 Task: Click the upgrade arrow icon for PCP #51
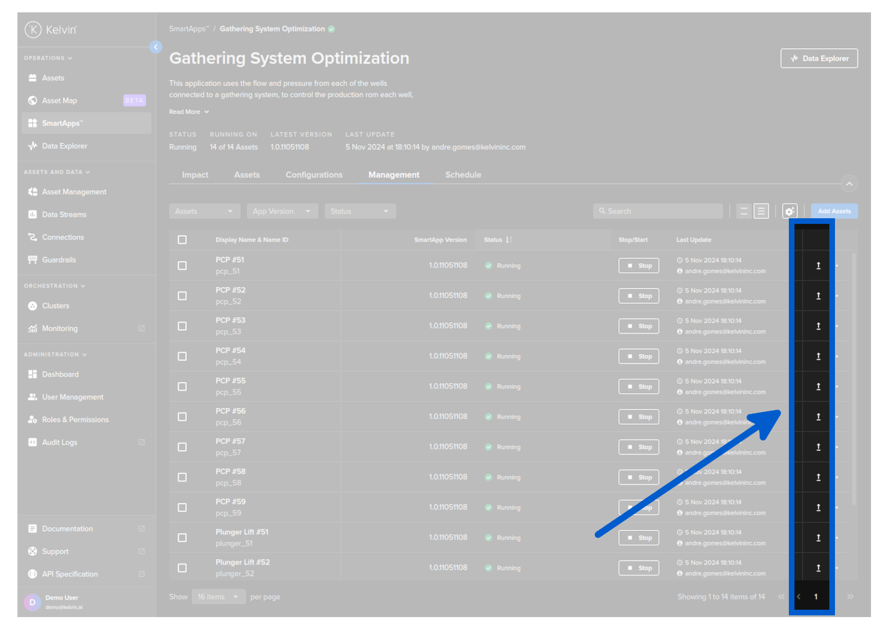point(818,265)
